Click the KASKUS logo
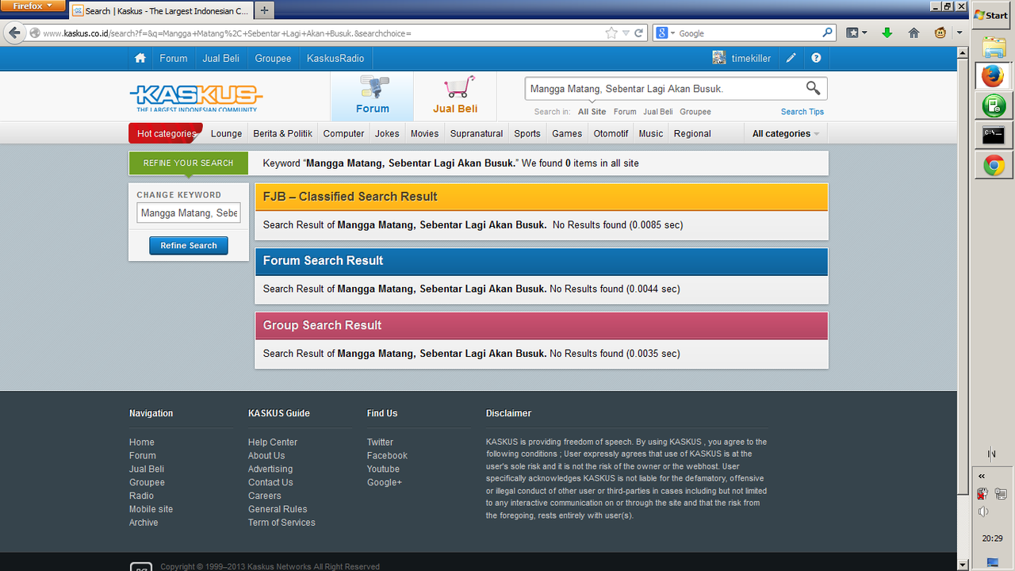 196,98
